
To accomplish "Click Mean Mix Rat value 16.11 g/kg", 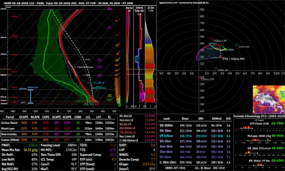I will [x=31, y=150].
